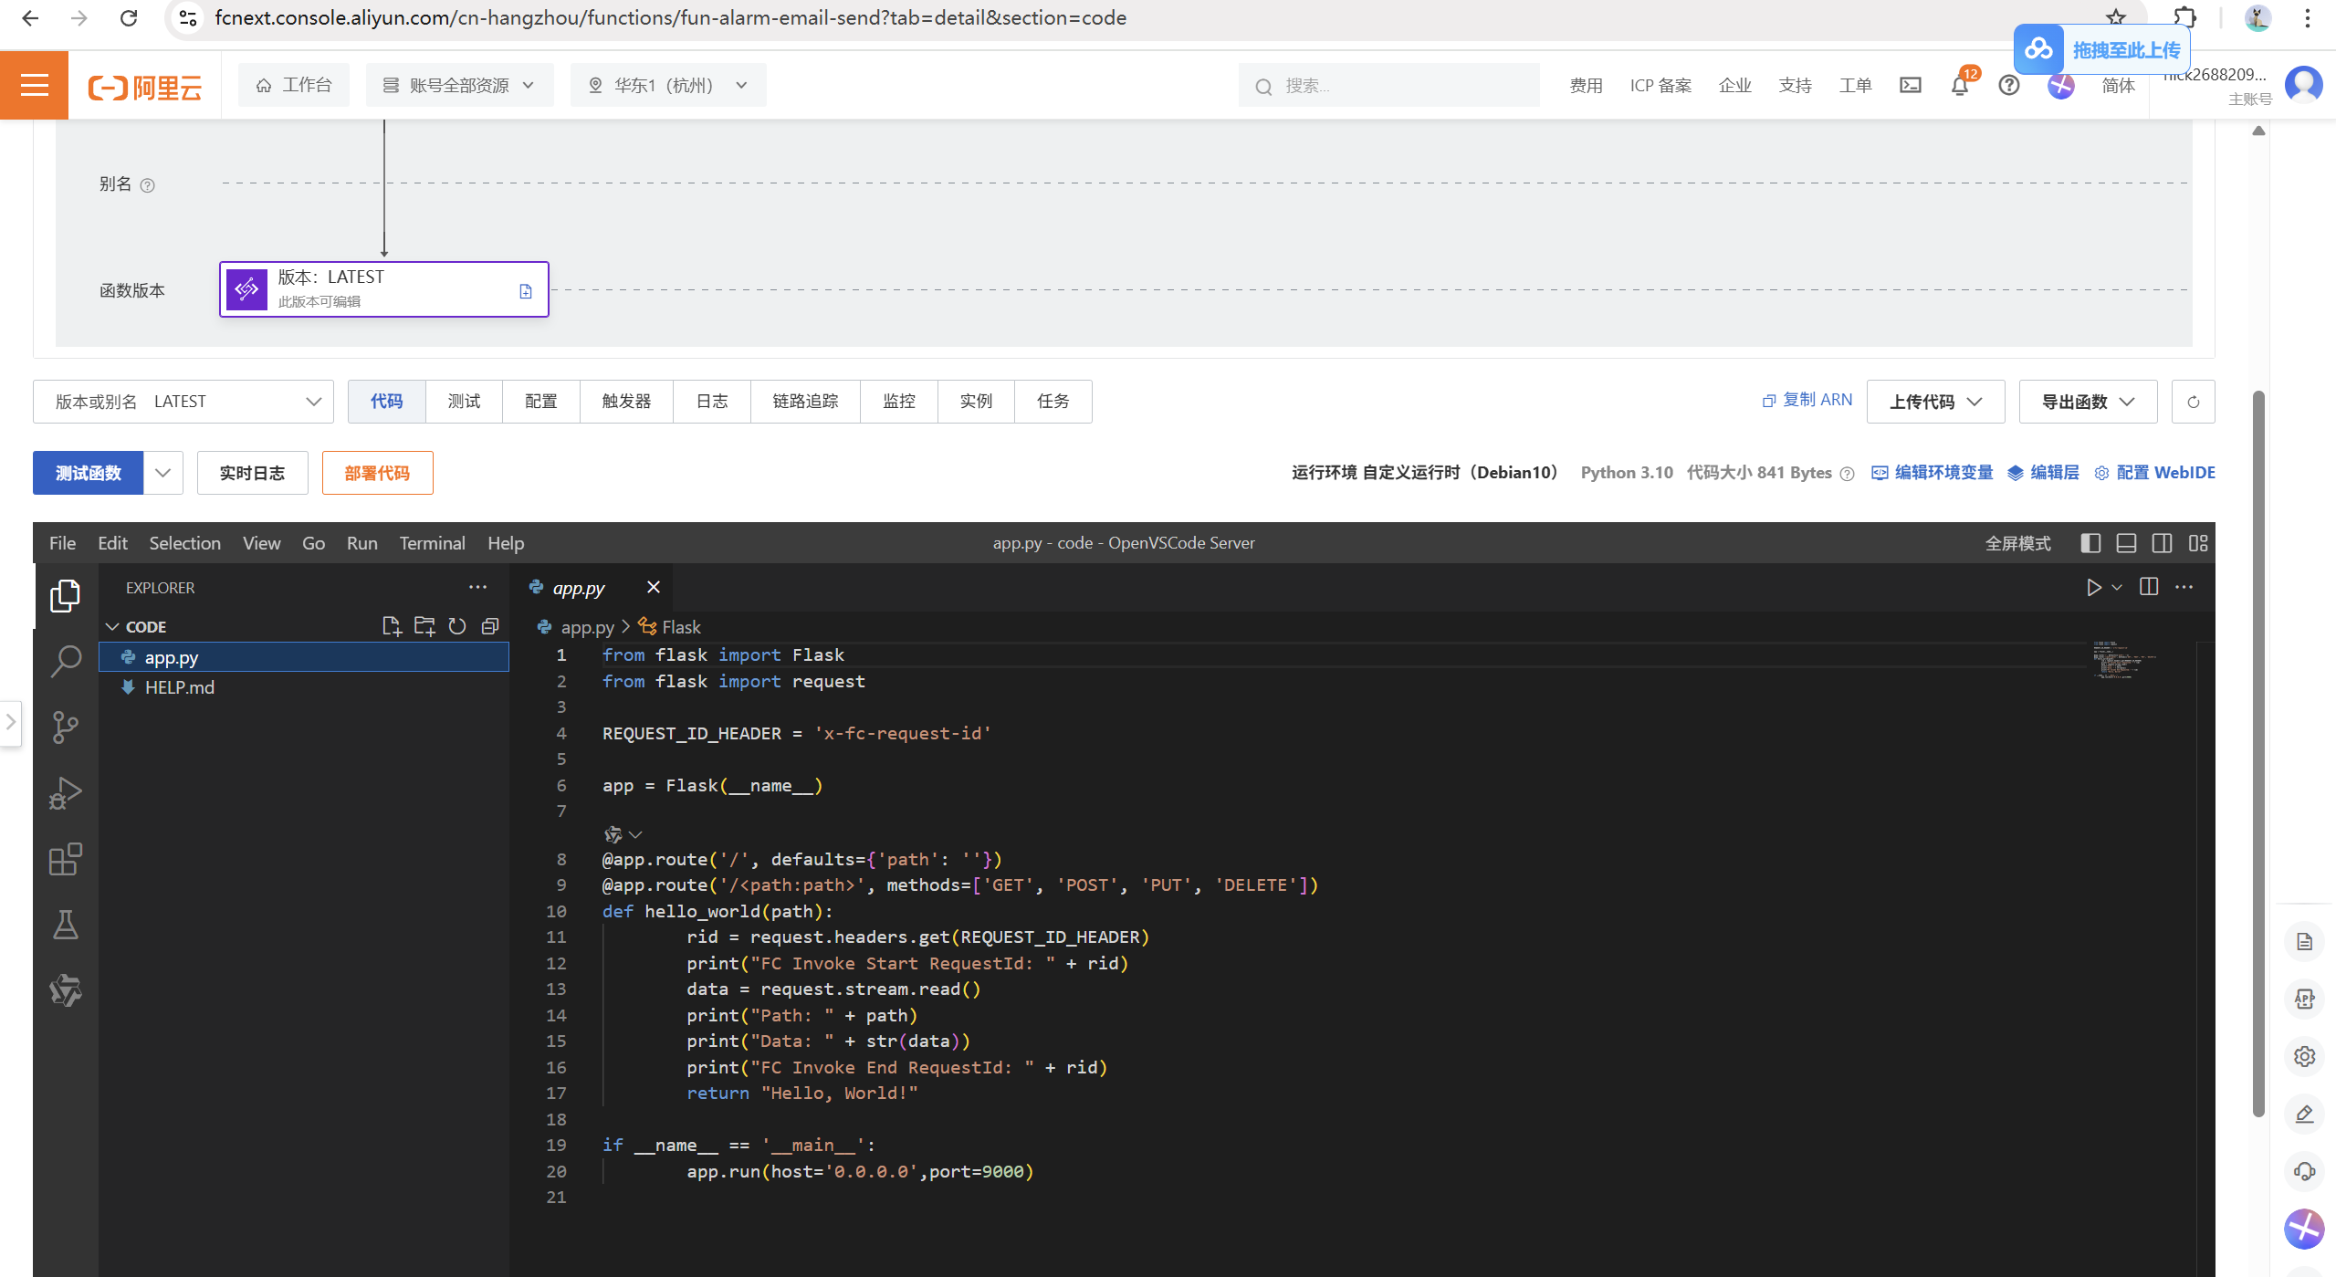Close the app.py editor tab

pos(653,587)
